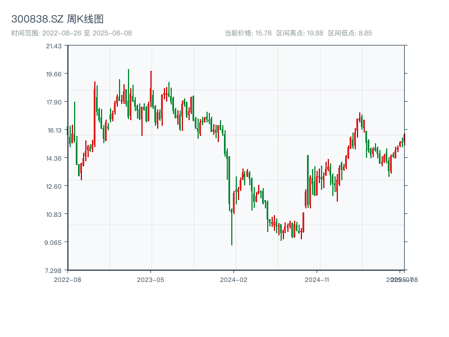
Task: Click the 当前价格 15.78 label
Action: (248, 33)
